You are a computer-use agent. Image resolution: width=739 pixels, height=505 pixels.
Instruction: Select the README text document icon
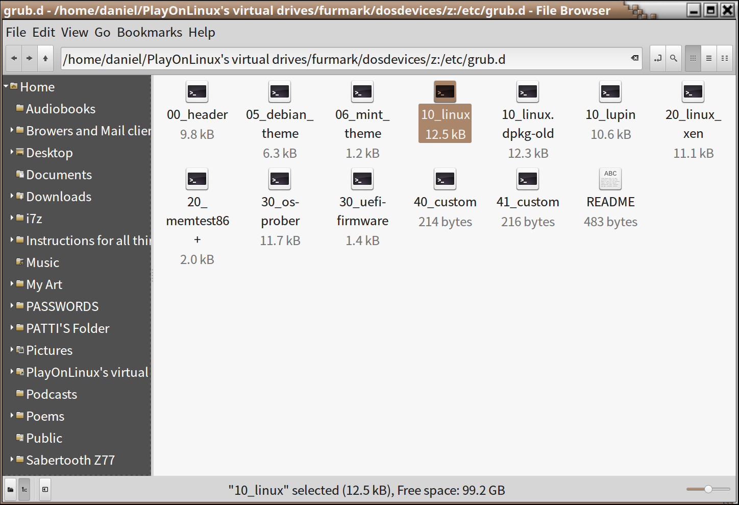610,179
